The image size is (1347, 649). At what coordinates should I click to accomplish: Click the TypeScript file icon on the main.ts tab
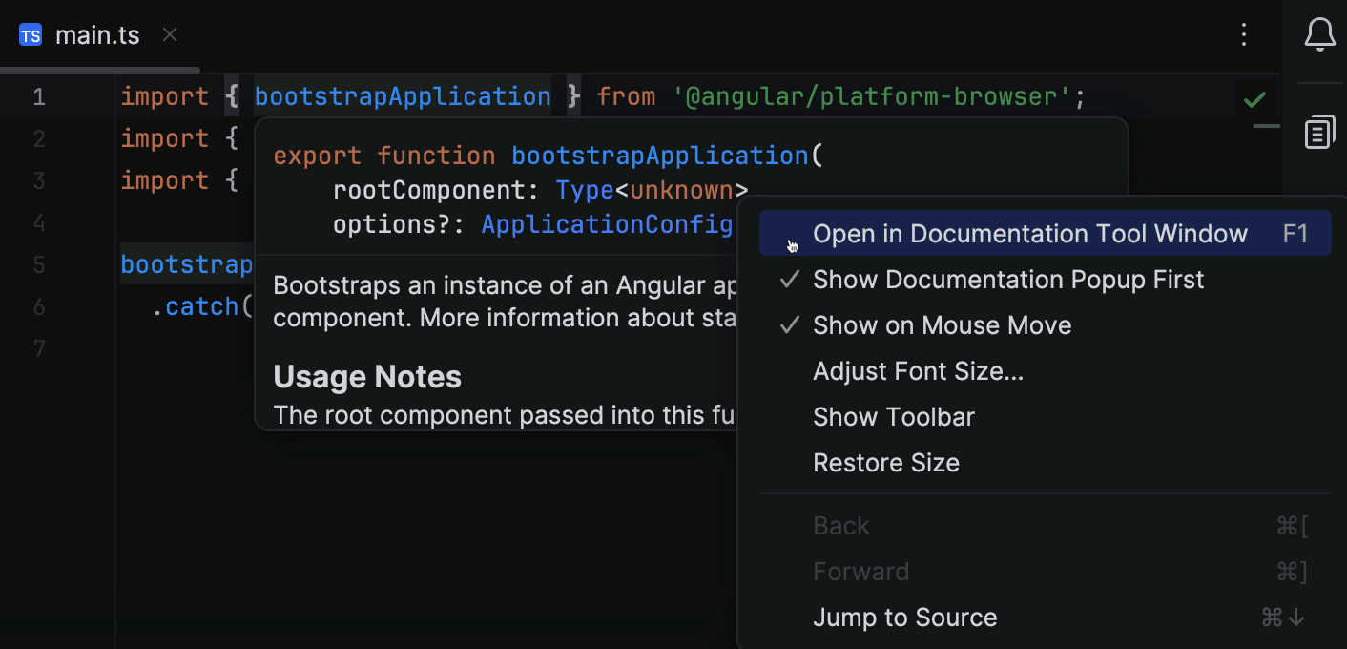pyautogui.click(x=30, y=34)
